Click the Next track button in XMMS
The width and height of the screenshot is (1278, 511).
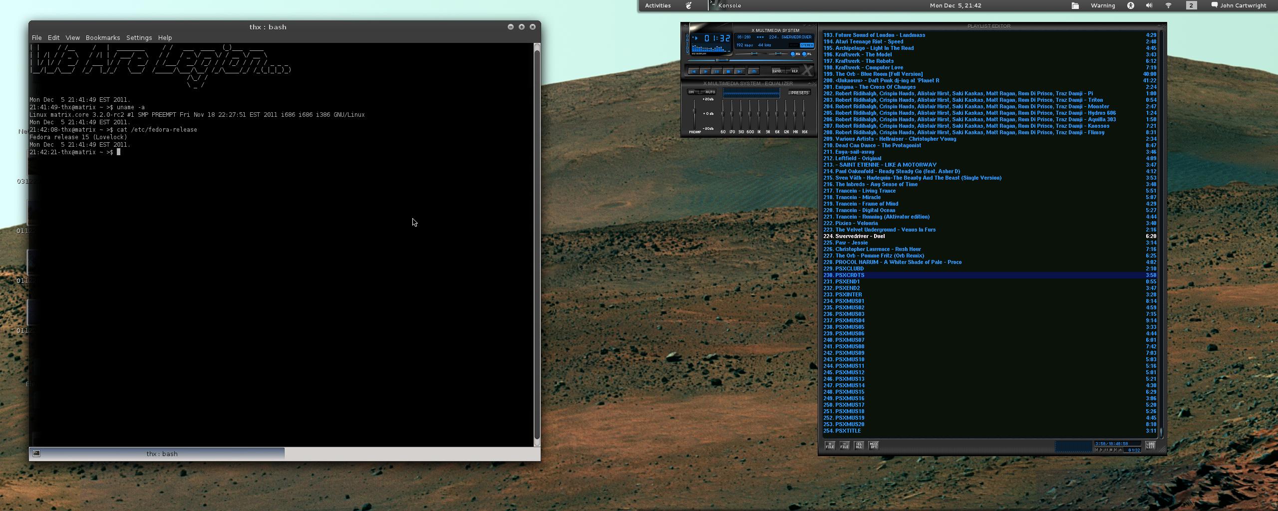click(x=739, y=71)
